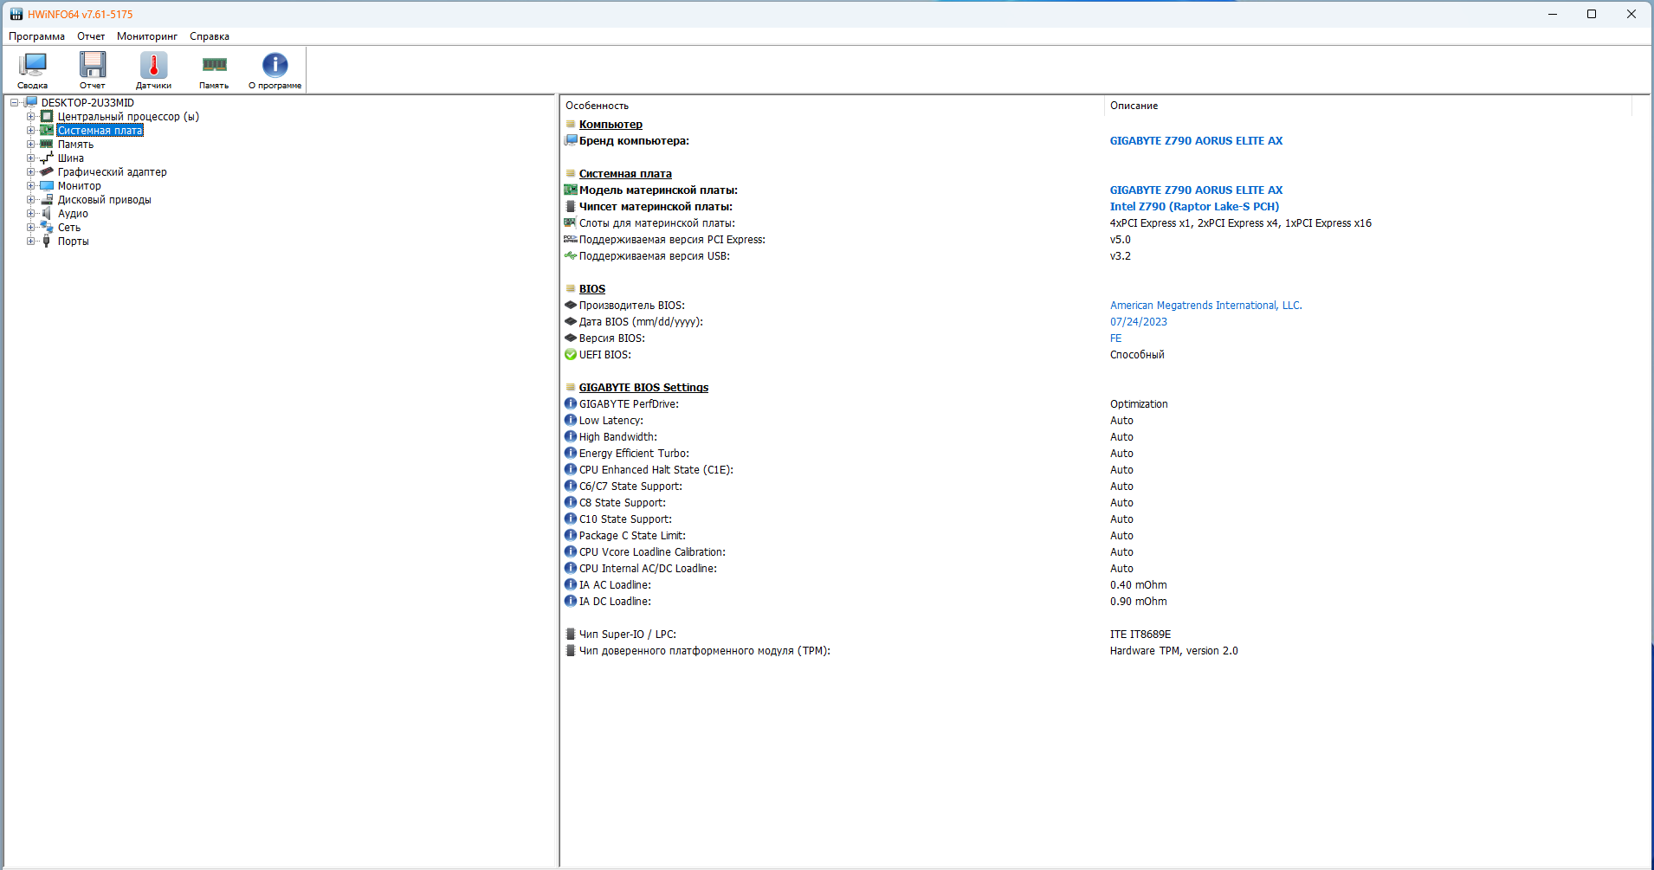Click the Память memory toolbar icon

coord(214,65)
